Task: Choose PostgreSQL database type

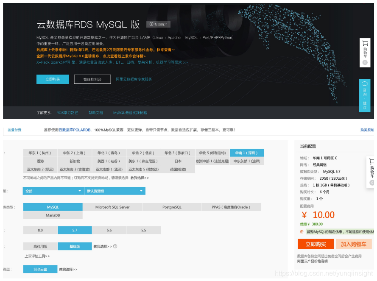Action: (172, 207)
